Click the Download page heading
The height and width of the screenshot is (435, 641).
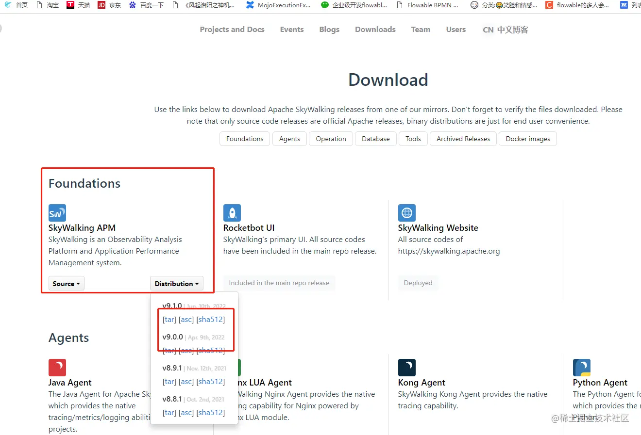pos(388,80)
